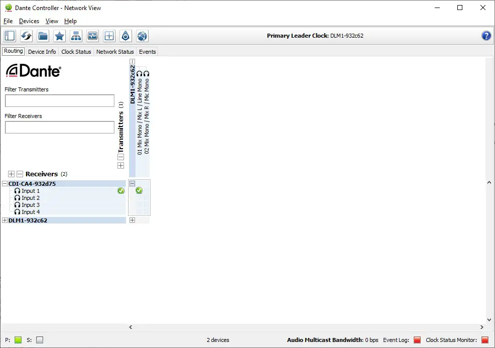
Task: Open the clock status monitor waveform icon
Action: tap(92, 36)
